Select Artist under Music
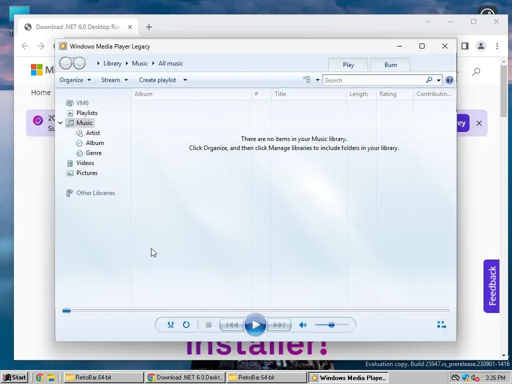512x384 pixels. (x=92, y=133)
